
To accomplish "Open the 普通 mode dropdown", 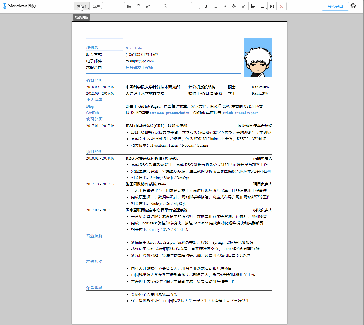I will pyautogui.click(x=96, y=6).
